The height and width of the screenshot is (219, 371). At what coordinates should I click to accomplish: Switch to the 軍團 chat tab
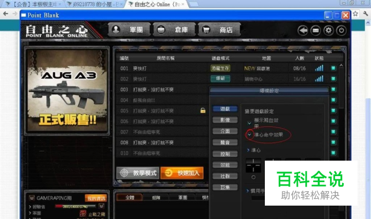(x=182, y=198)
